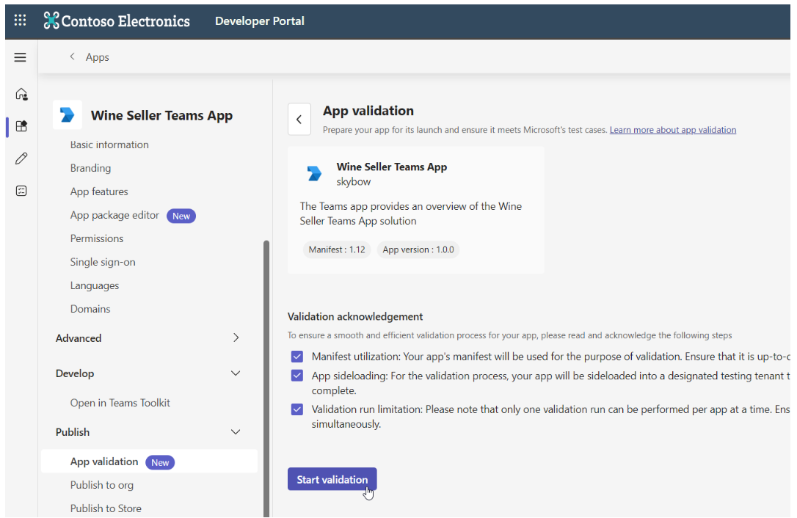The height and width of the screenshot is (518, 797).
Task: Uncheck the Validation run limitation checkbox
Action: [x=297, y=409]
